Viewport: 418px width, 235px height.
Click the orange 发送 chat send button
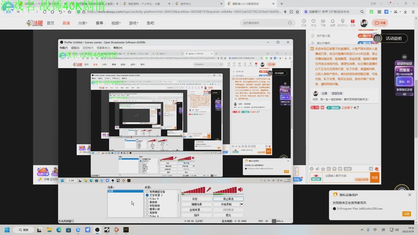[x=375, y=178]
